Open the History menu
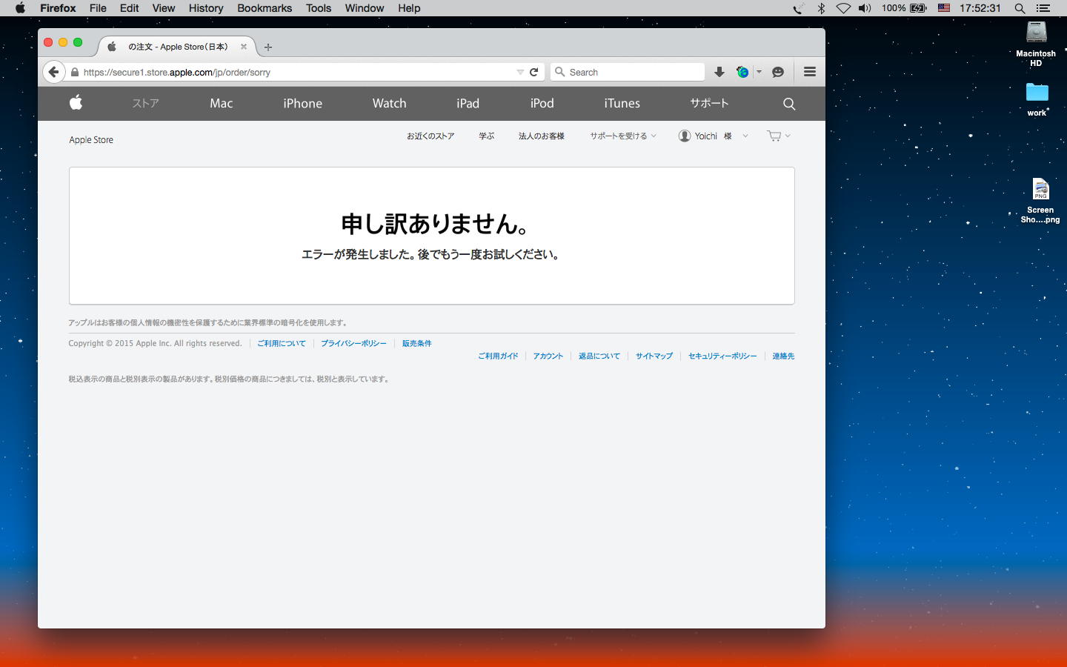 [x=206, y=8]
